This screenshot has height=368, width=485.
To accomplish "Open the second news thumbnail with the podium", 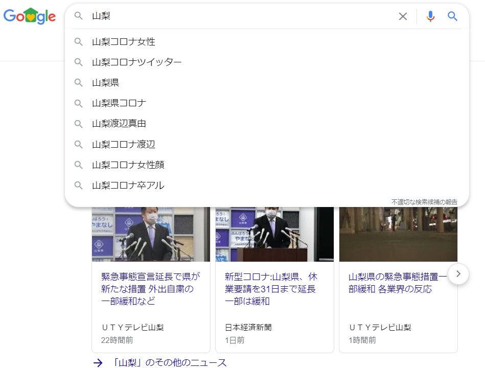I will click(x=274, y=234).
